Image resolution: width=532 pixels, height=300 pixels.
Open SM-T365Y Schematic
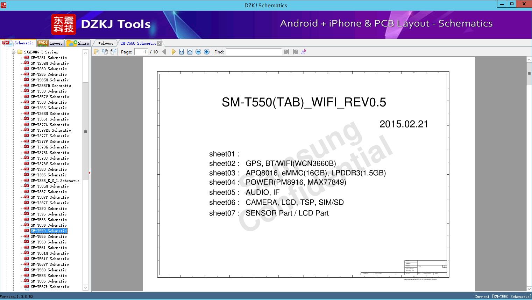click(x=50, y=119)
